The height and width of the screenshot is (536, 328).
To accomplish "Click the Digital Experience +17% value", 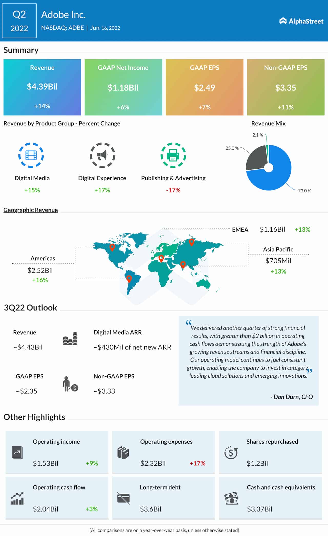I will 102,190.
